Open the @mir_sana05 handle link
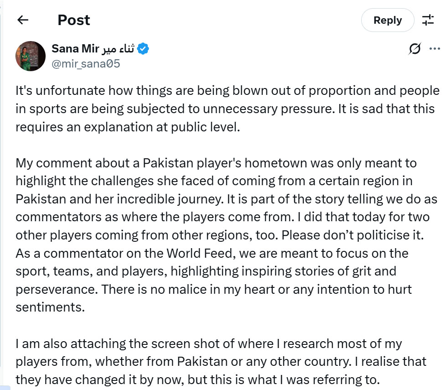 (86, 64)
